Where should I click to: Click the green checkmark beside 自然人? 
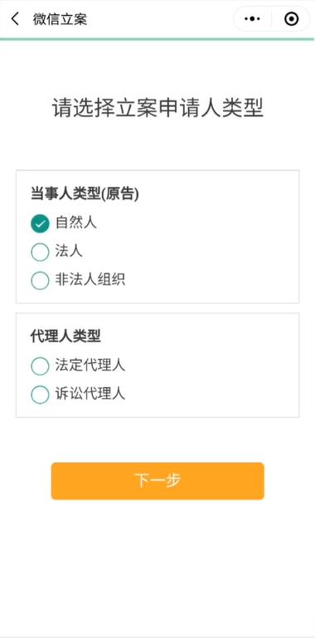coord(40,223)
